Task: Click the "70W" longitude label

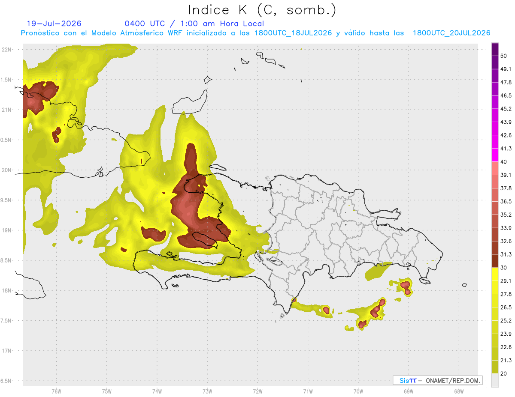Action: click(x=358, y=391)
